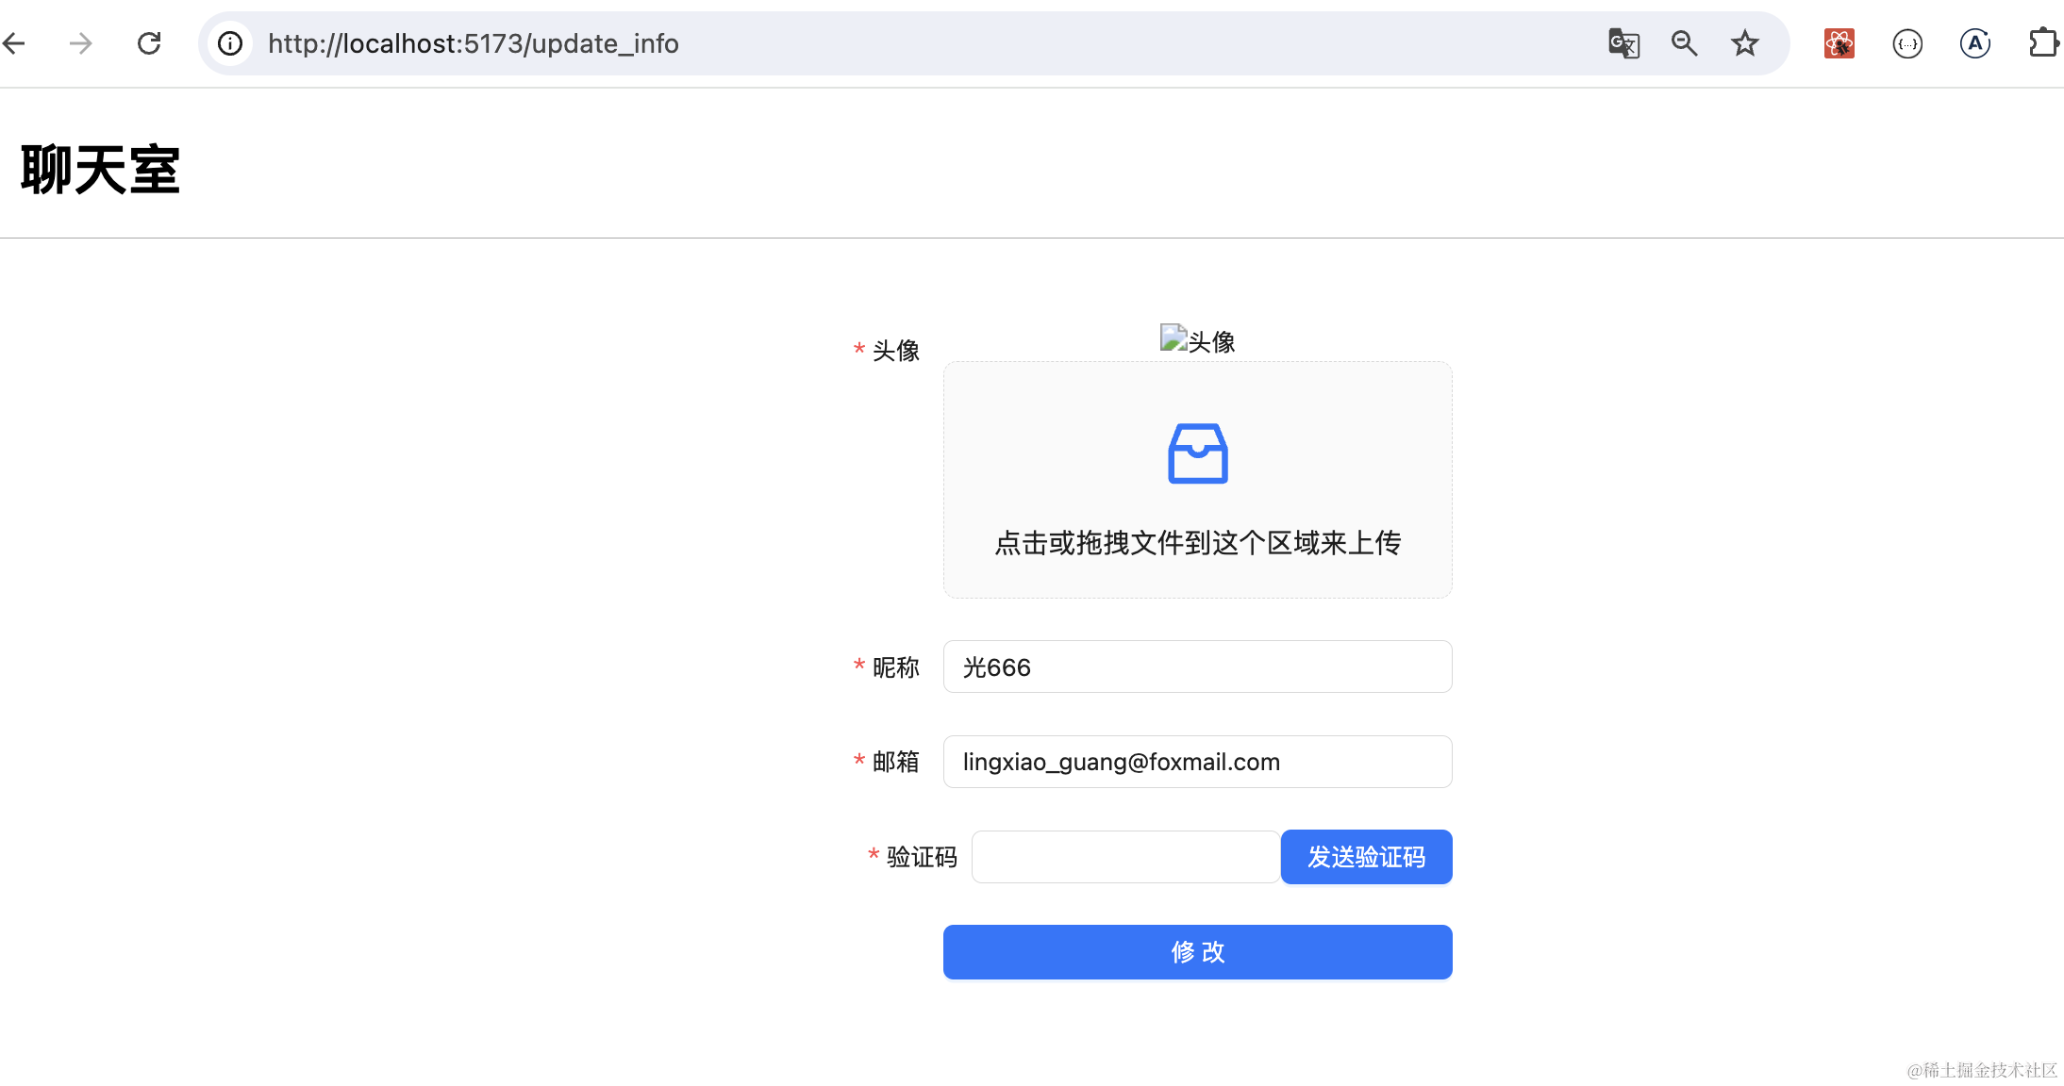Click the upload text 点击或拖拽文件到这个区域来上传
This screenshot has width=2064, height=1086.
pyautogui.click(x=1197, y=543)
